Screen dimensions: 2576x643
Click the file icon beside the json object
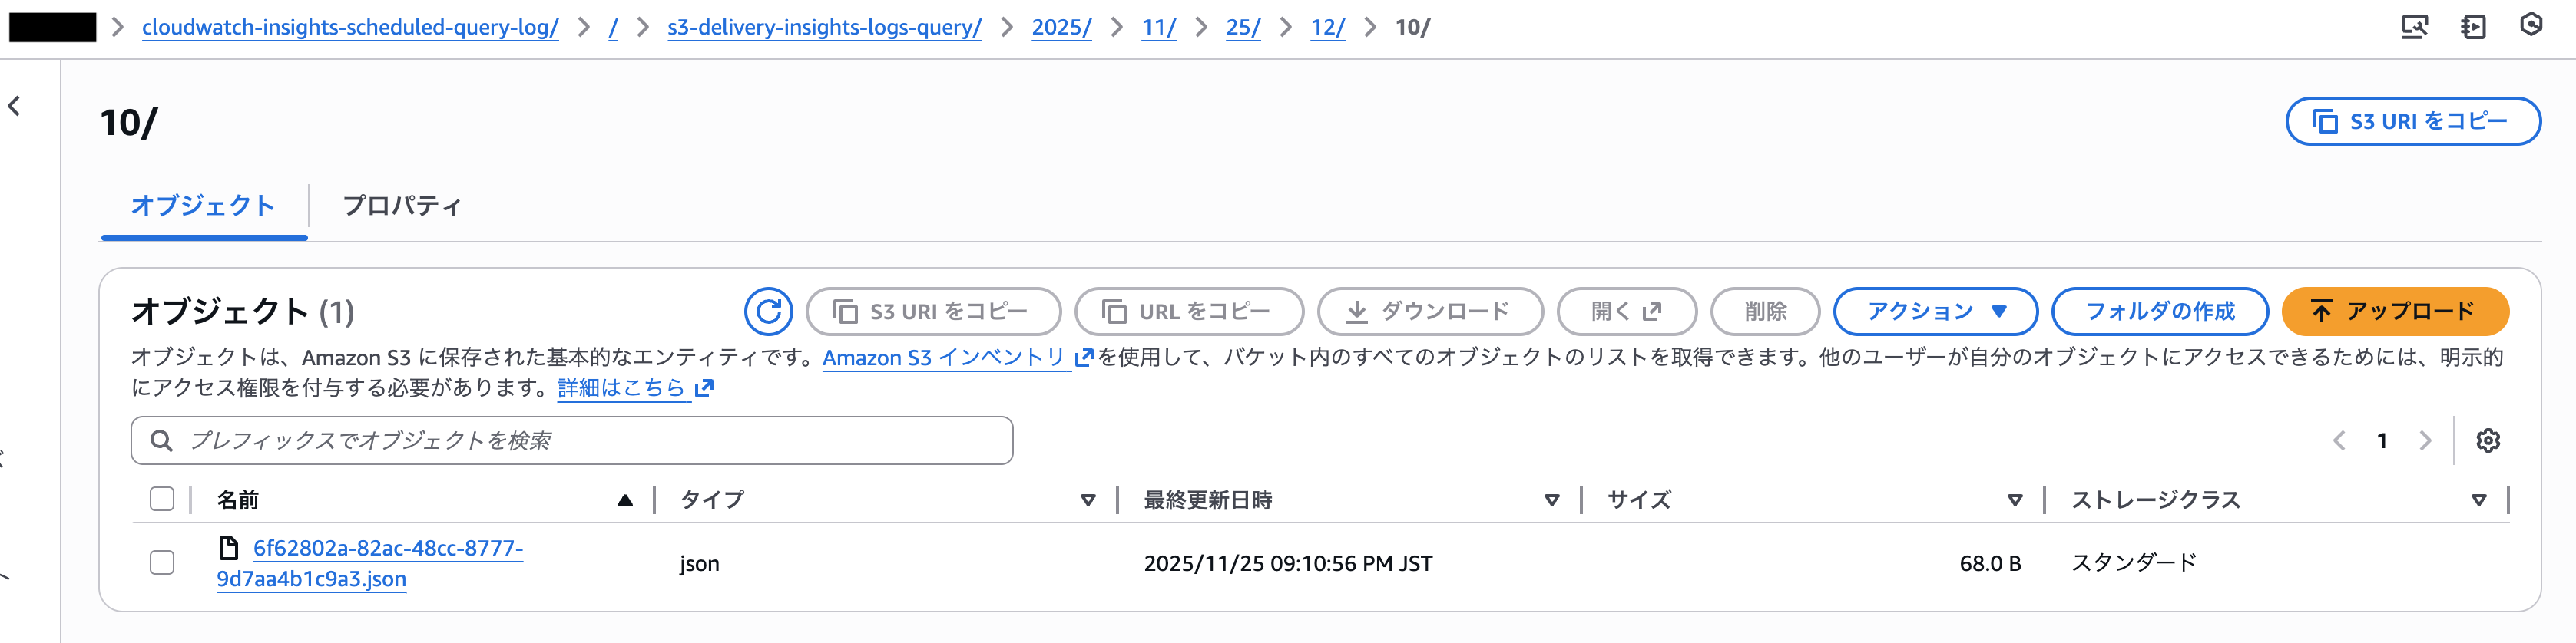pos(228,548)
